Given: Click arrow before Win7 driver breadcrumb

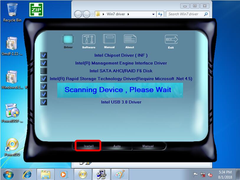Looking at the screenshot, I should 104,14.
